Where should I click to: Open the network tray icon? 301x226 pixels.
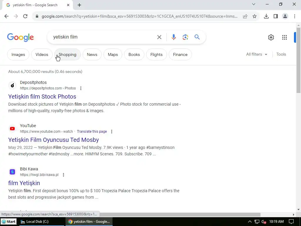click(257, 222)
